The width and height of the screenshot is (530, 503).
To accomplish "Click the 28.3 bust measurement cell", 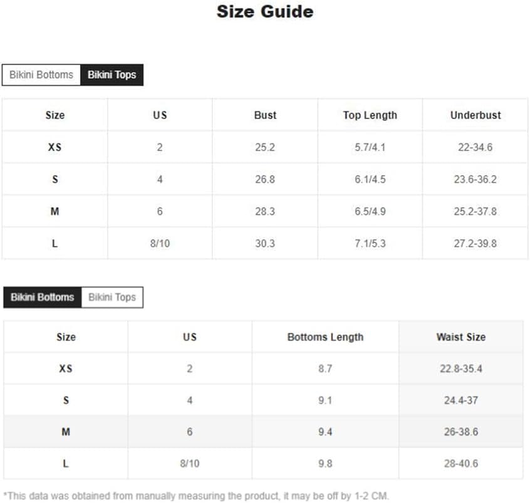I will 265,212.
